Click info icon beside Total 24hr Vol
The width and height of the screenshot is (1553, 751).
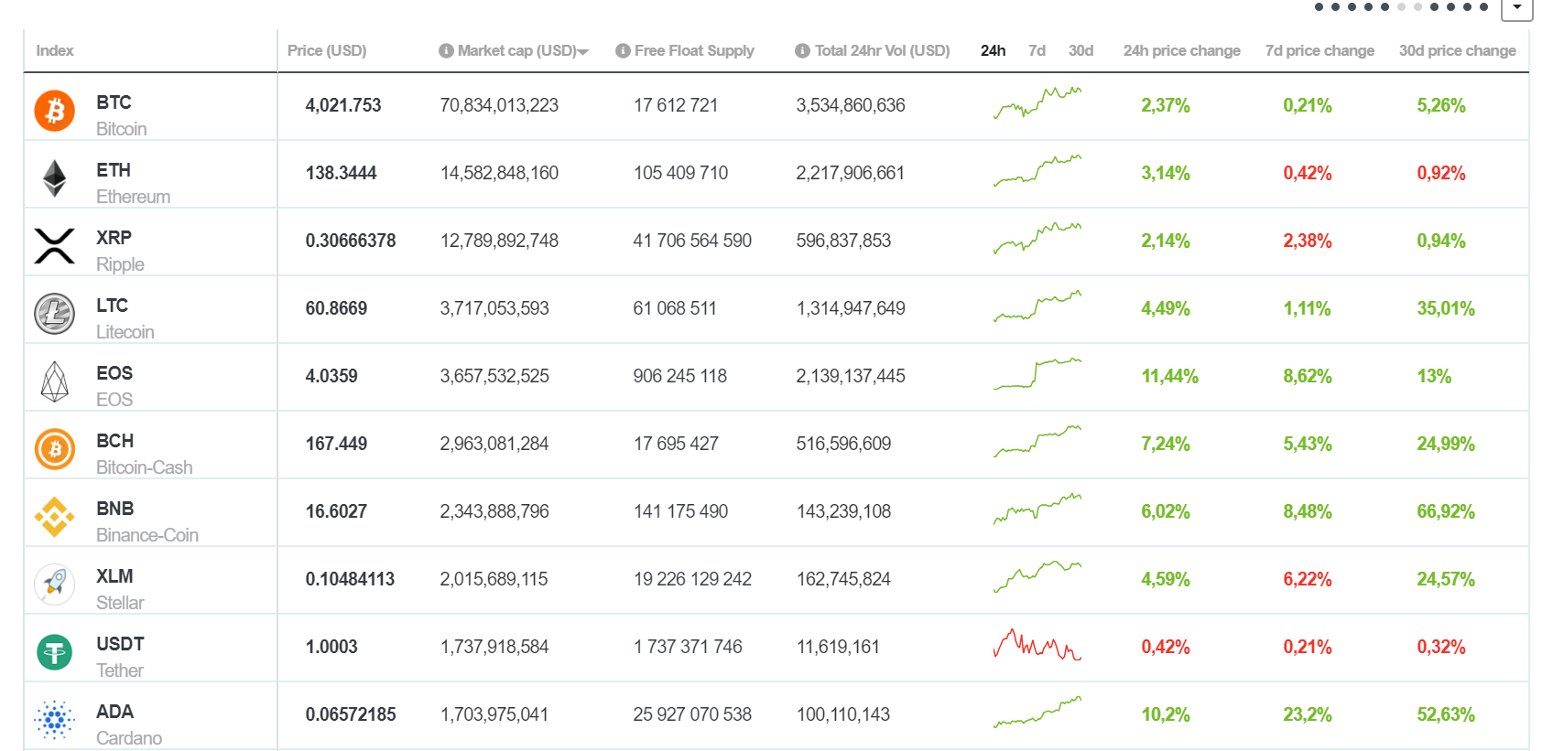(x=802, y=51)
